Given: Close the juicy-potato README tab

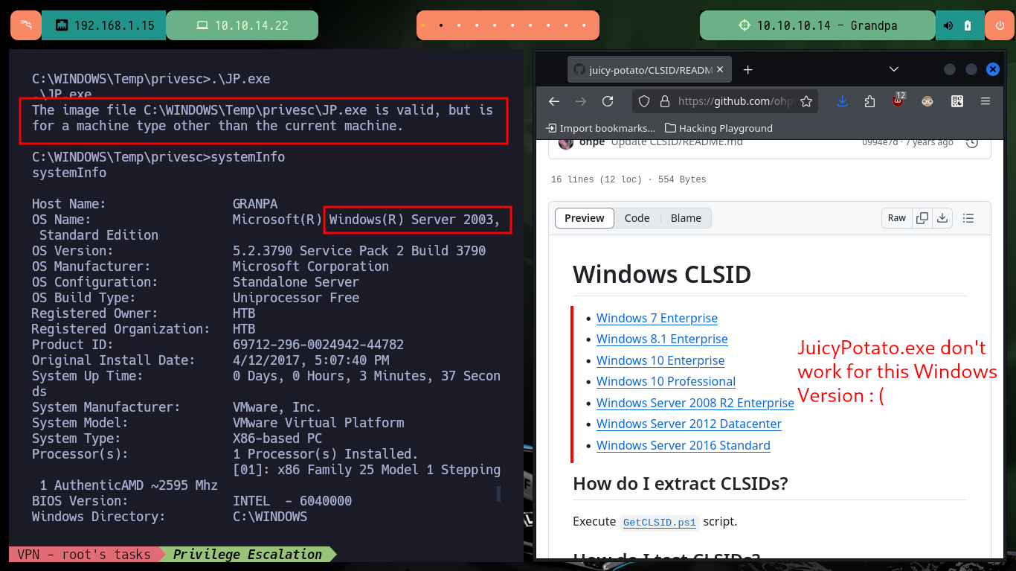Looking at the screenshot, I should pos(719,69).
